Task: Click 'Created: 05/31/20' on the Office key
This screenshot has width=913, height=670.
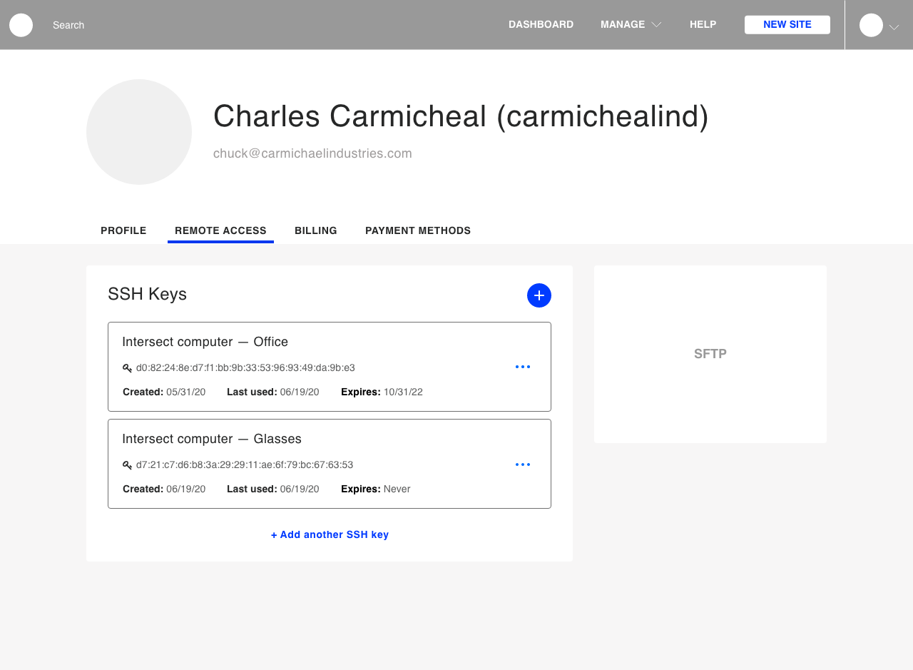Action: pyautogui.click(x=164, y=392)
